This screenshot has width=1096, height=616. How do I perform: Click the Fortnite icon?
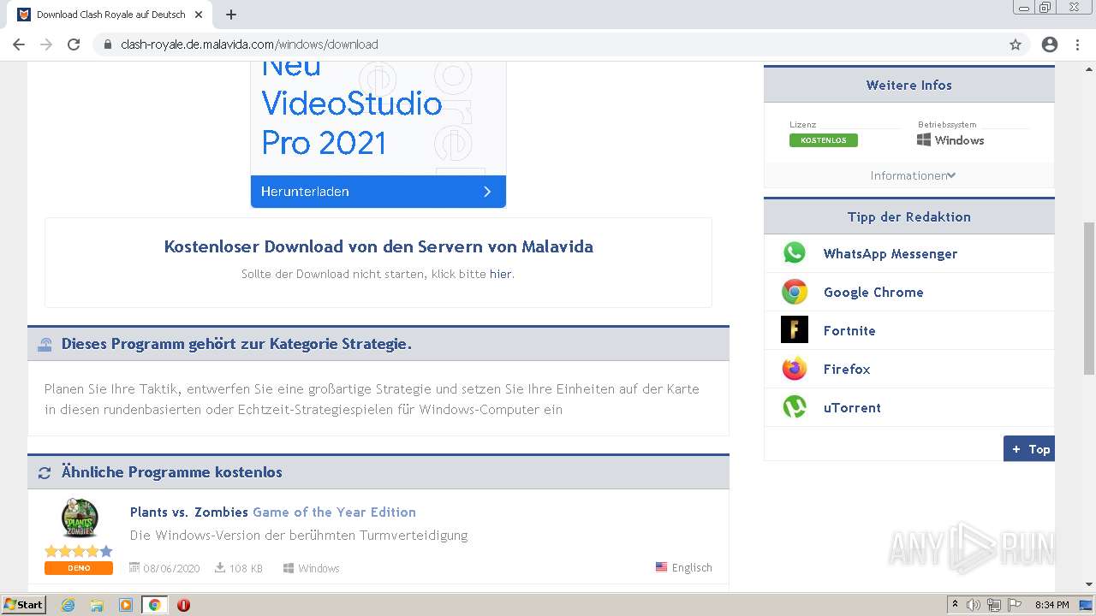tap(795, 330)
